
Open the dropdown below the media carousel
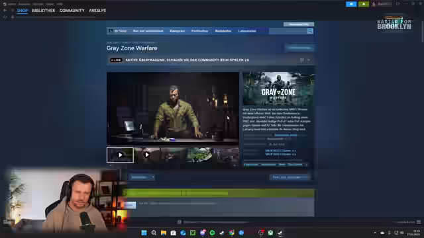click(142, 177)
